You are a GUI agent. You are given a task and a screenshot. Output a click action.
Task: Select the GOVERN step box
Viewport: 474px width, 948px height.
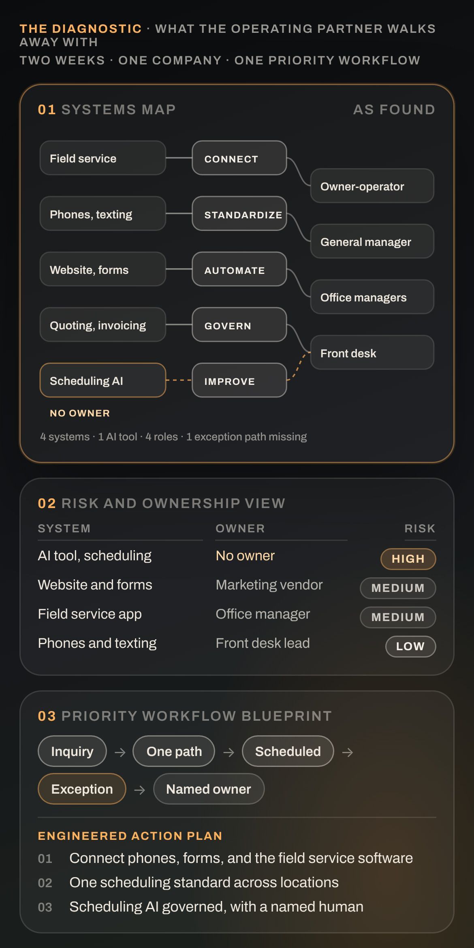pos(239,325)
